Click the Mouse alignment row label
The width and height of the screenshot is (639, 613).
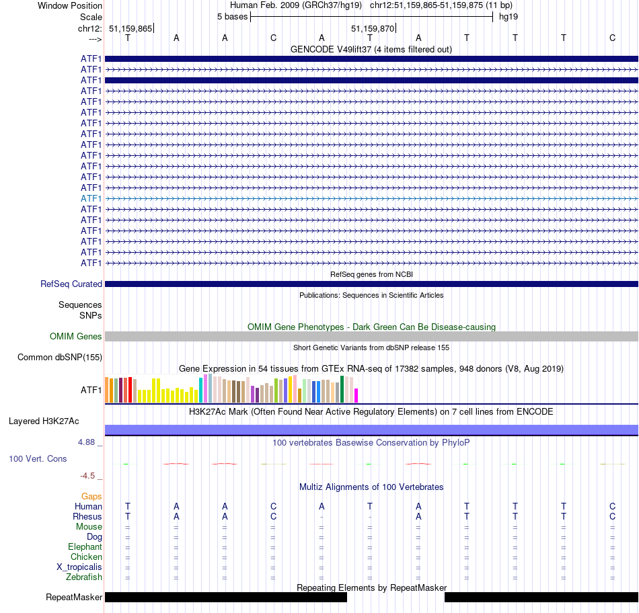pos(89,526)
